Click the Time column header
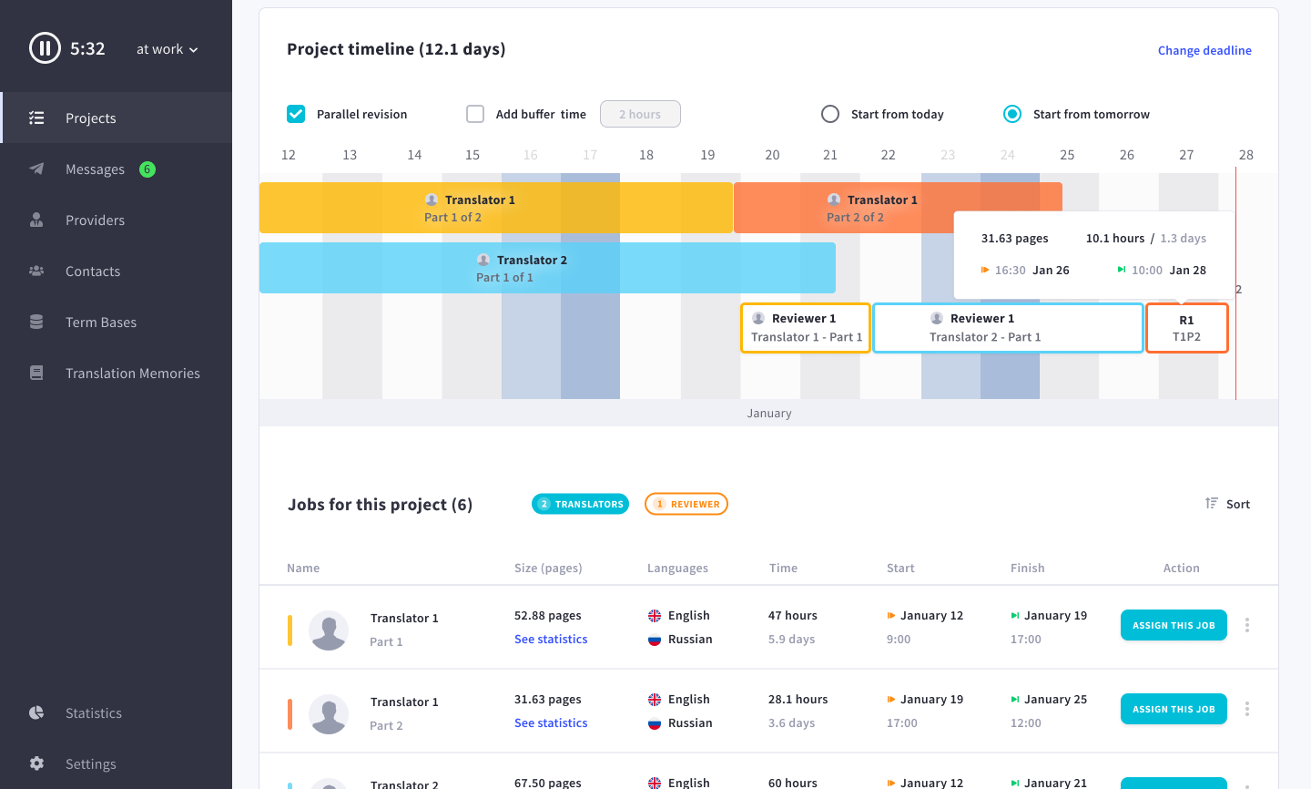Viewport: 1311px width, 789px height. [x=783, y=568]
